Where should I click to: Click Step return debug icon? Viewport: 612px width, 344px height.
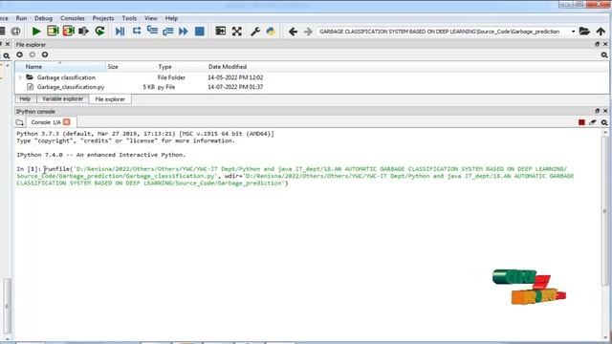coord(168,32)
